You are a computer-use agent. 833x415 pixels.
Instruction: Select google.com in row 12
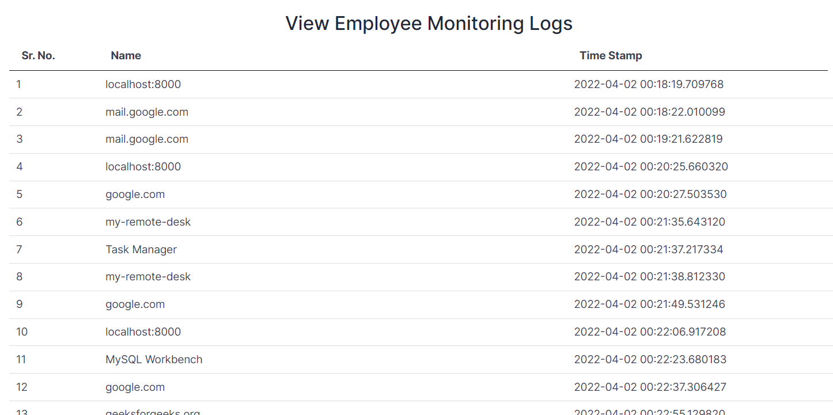point(135,387)
